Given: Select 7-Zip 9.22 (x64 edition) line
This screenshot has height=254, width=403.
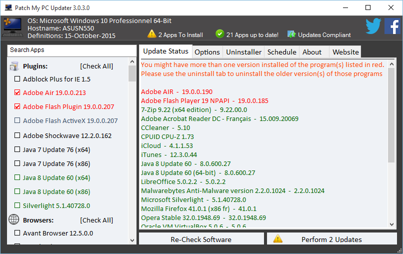Looking at the screenshot, I should click(194, 109).
